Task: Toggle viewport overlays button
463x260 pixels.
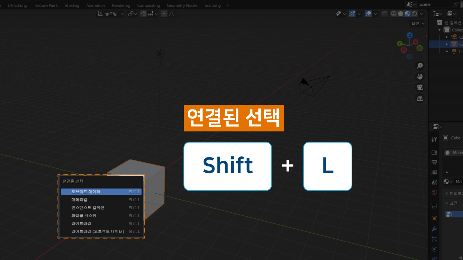Action: 368,14
